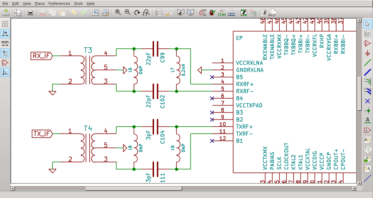Run the electrical rules check
Viewport: 373px width, 198px height.
coord(212,12)
